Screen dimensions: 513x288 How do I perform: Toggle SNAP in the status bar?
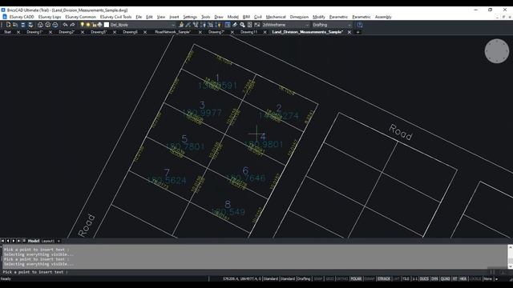click(318, 279)
